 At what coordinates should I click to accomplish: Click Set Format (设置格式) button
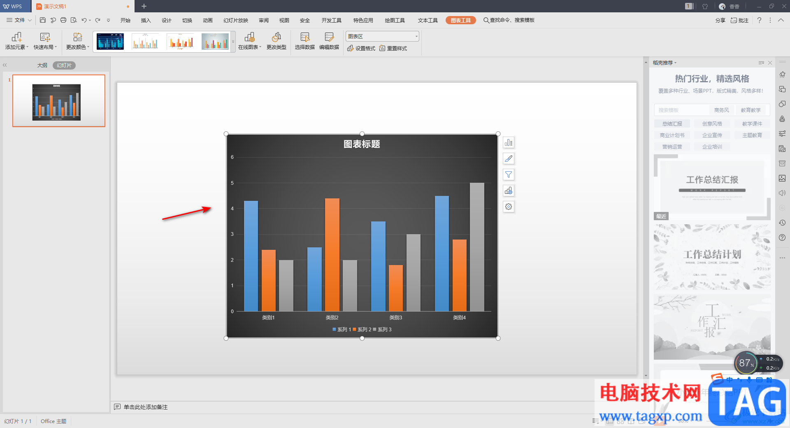[361, 49]
